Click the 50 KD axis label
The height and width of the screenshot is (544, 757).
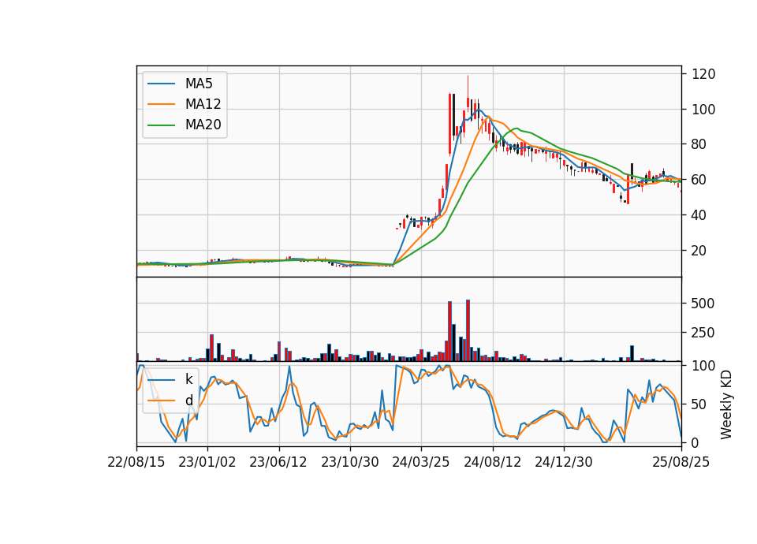(x=699, y=404)
